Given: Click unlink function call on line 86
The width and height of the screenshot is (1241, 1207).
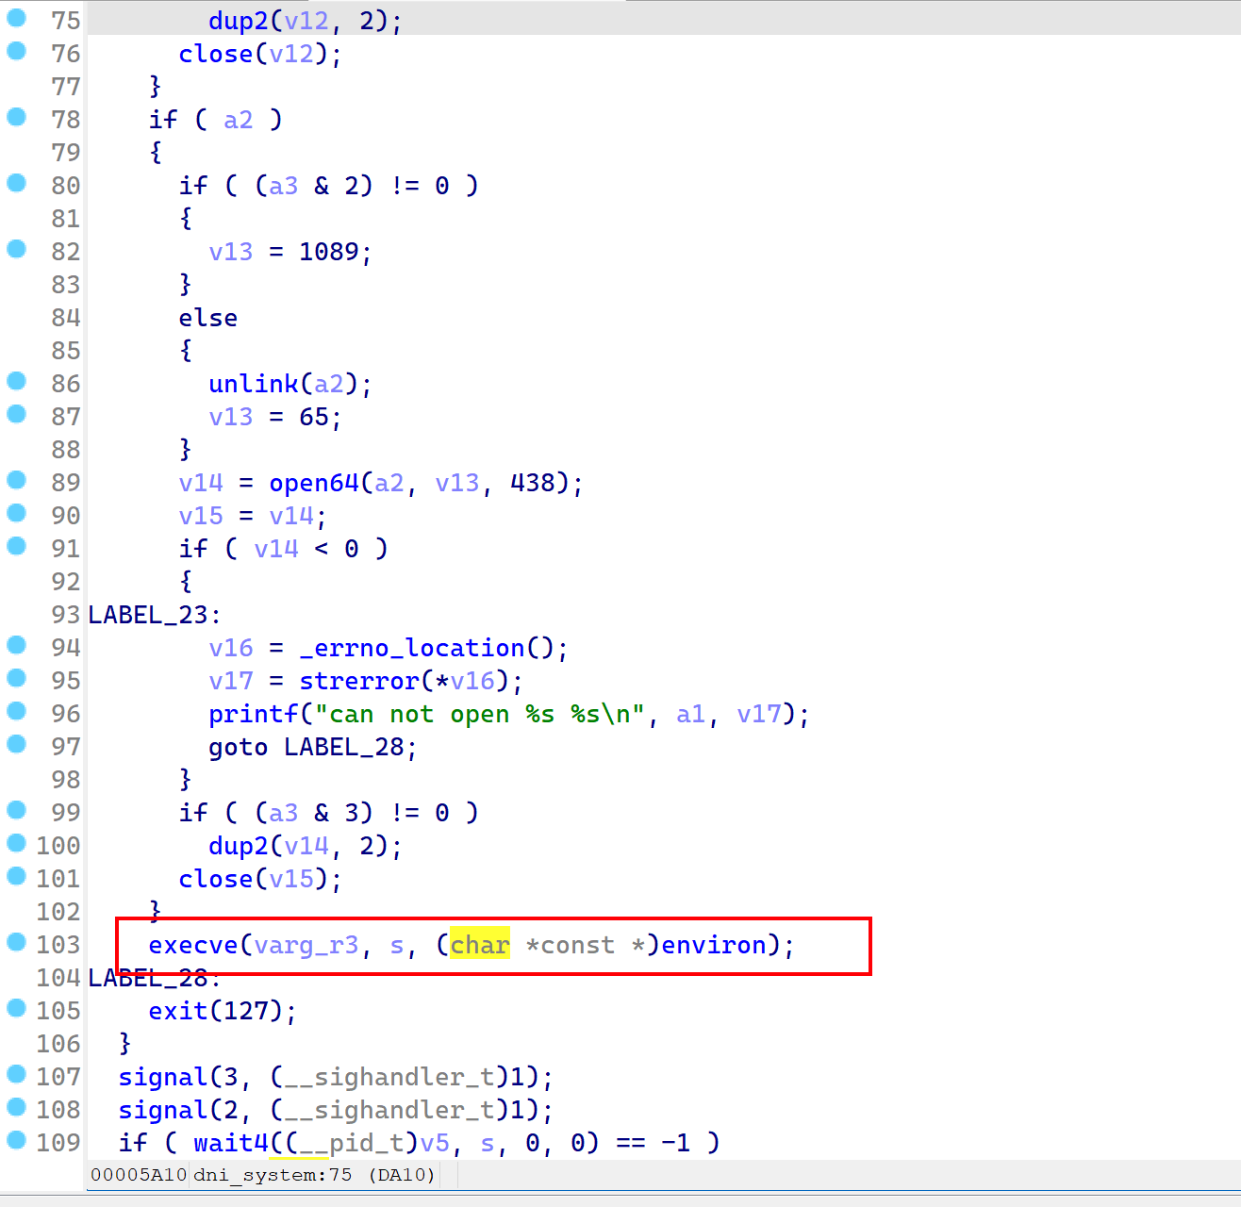Looking at the screenshot, I should tap(254, 384).
